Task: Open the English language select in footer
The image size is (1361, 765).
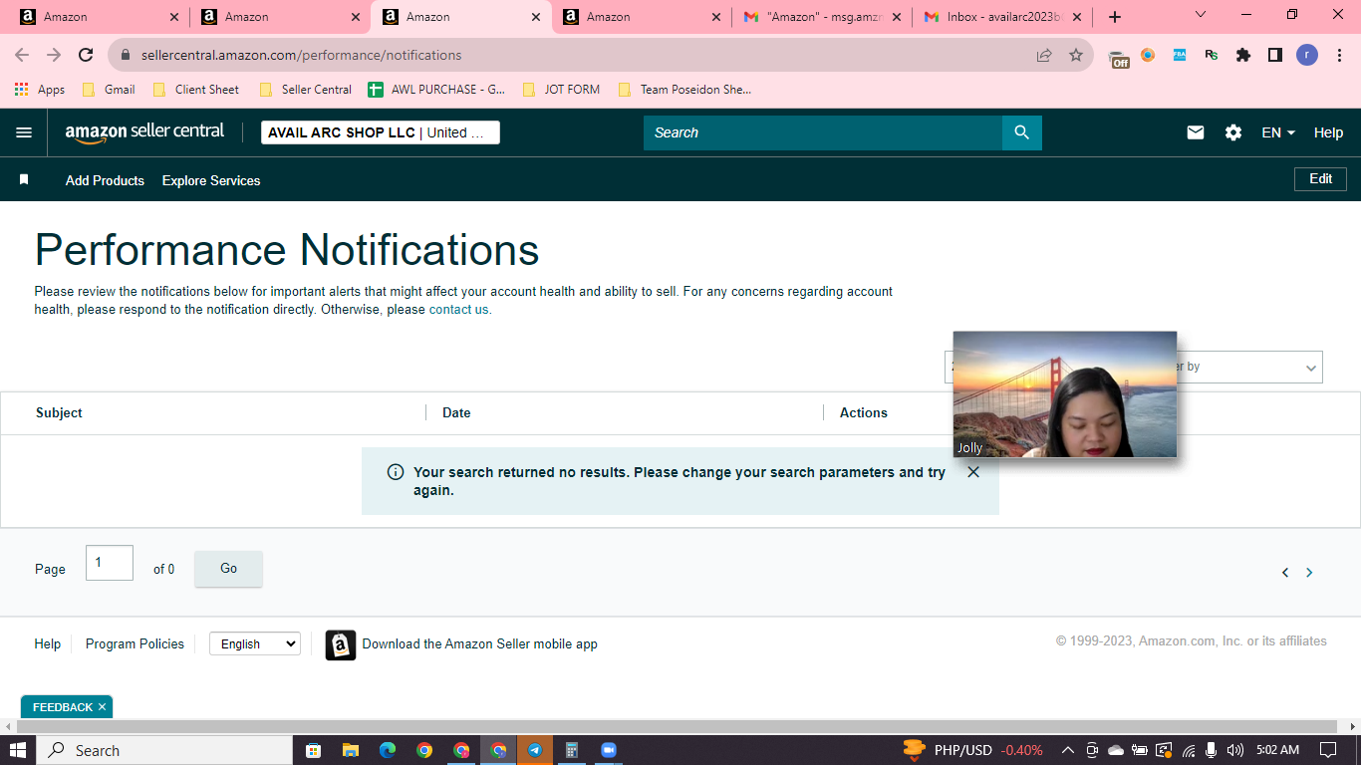Action: 254,644
